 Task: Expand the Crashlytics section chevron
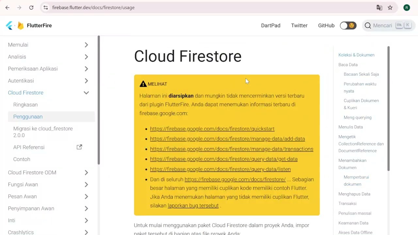(86, 232)
